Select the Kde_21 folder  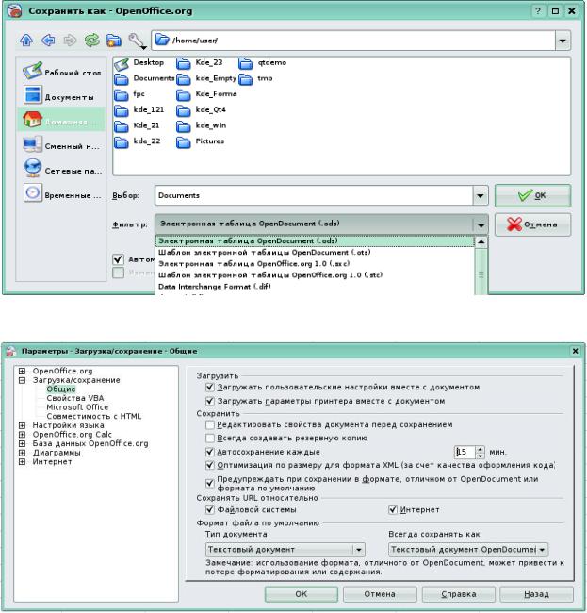137,125
